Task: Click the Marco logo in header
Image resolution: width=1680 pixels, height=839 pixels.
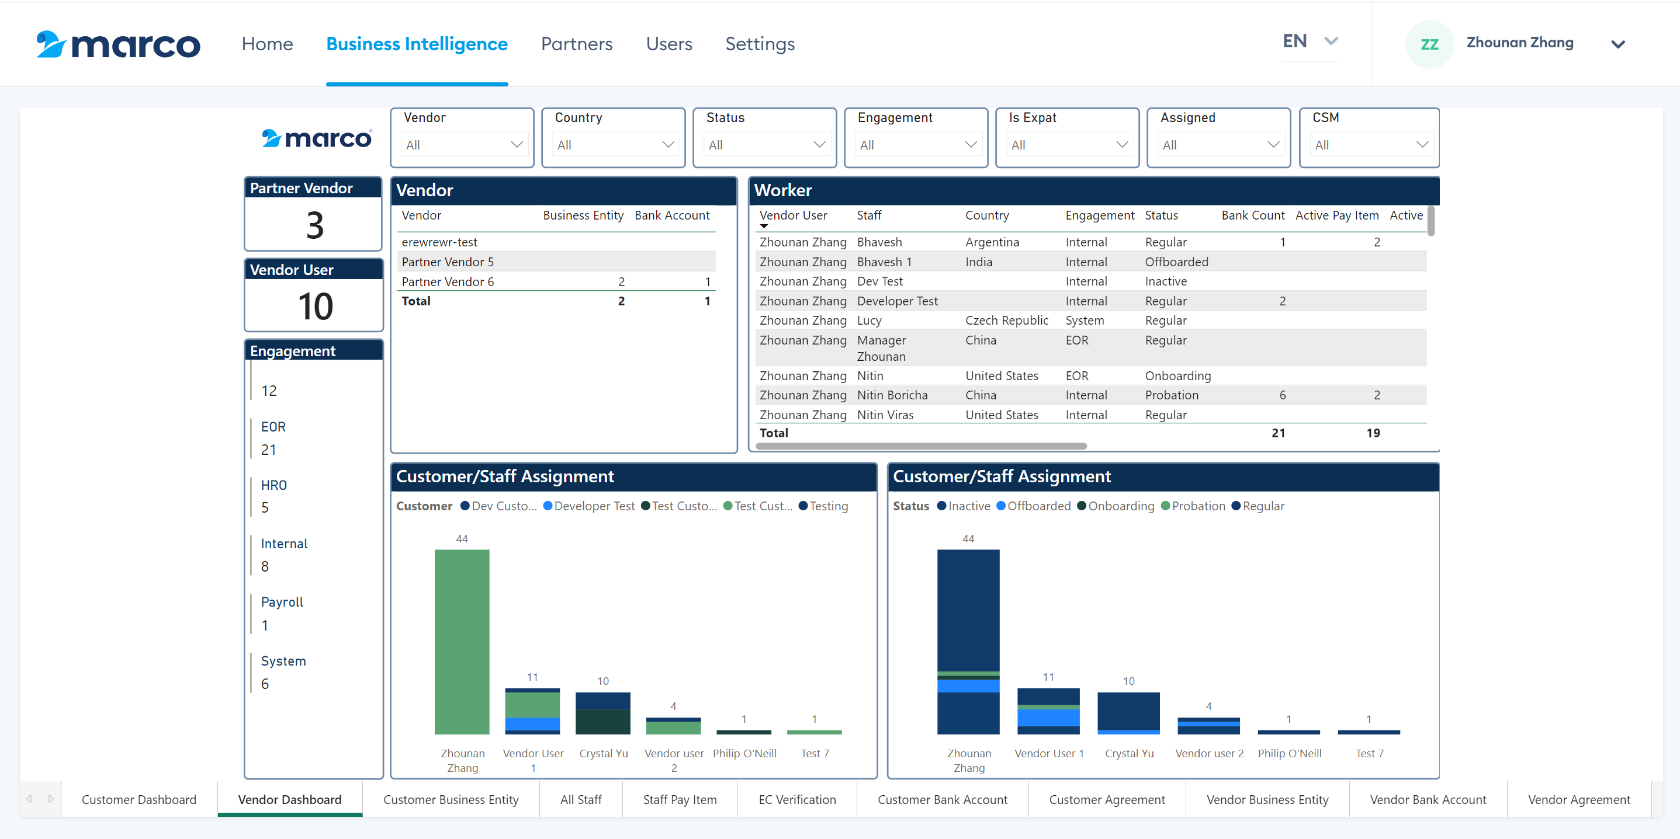Action: 118,44
